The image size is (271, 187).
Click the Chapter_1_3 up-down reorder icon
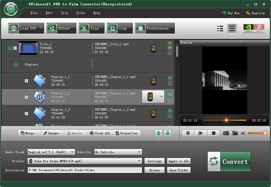170,116
